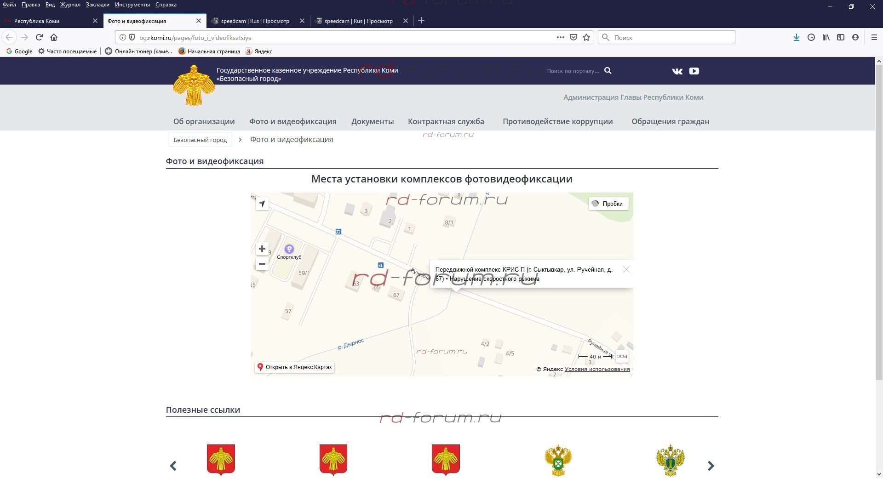The height and width of the screenshot is (478, 883).
Task: Click the map geolocation arrow icon
Action: [x=262, y=204]
